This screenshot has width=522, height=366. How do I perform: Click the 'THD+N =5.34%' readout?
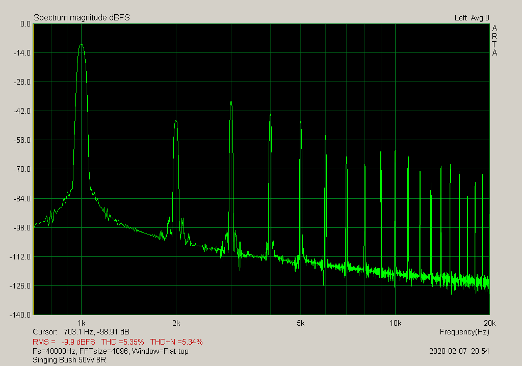pyautogui.click(x=176, y=342)
